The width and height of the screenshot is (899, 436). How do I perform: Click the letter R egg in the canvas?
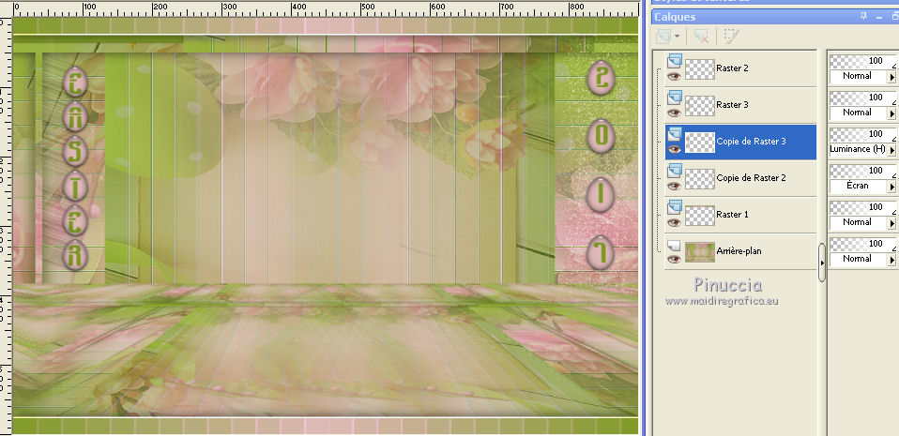[74, 255]
